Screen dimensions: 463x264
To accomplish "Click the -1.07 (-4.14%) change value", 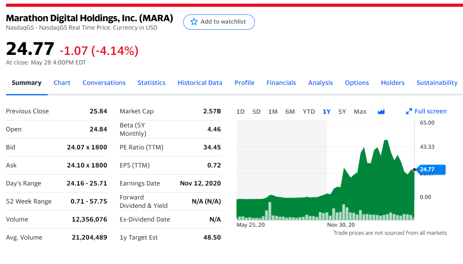I will point(99,51).
